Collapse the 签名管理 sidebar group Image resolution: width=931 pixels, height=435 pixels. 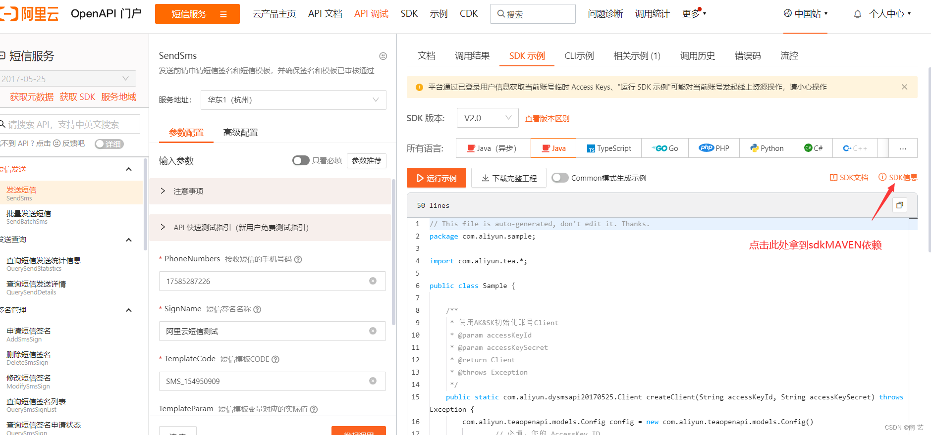[x=129, y=310]
